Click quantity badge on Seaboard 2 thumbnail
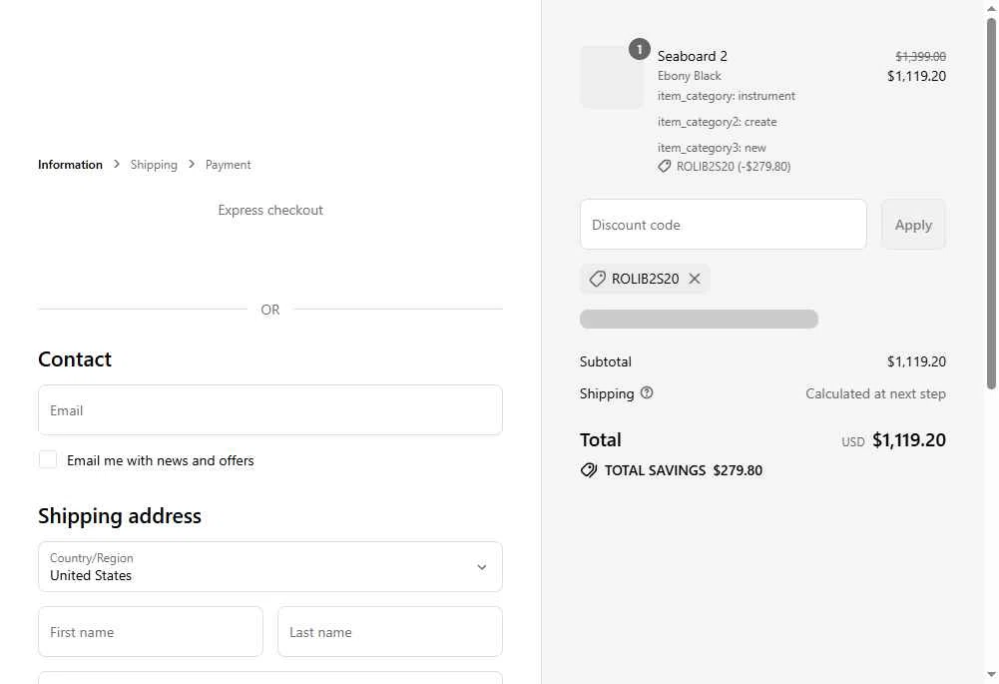This screenshot has height=684, width=999. click(x=639, y=49)
